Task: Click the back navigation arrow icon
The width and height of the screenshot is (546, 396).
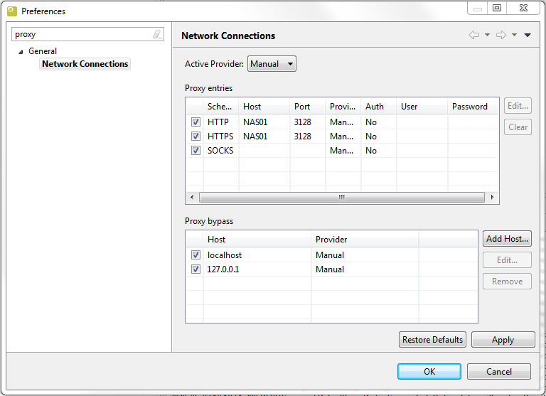Action: pyautogui.click(x=474, y=35)
